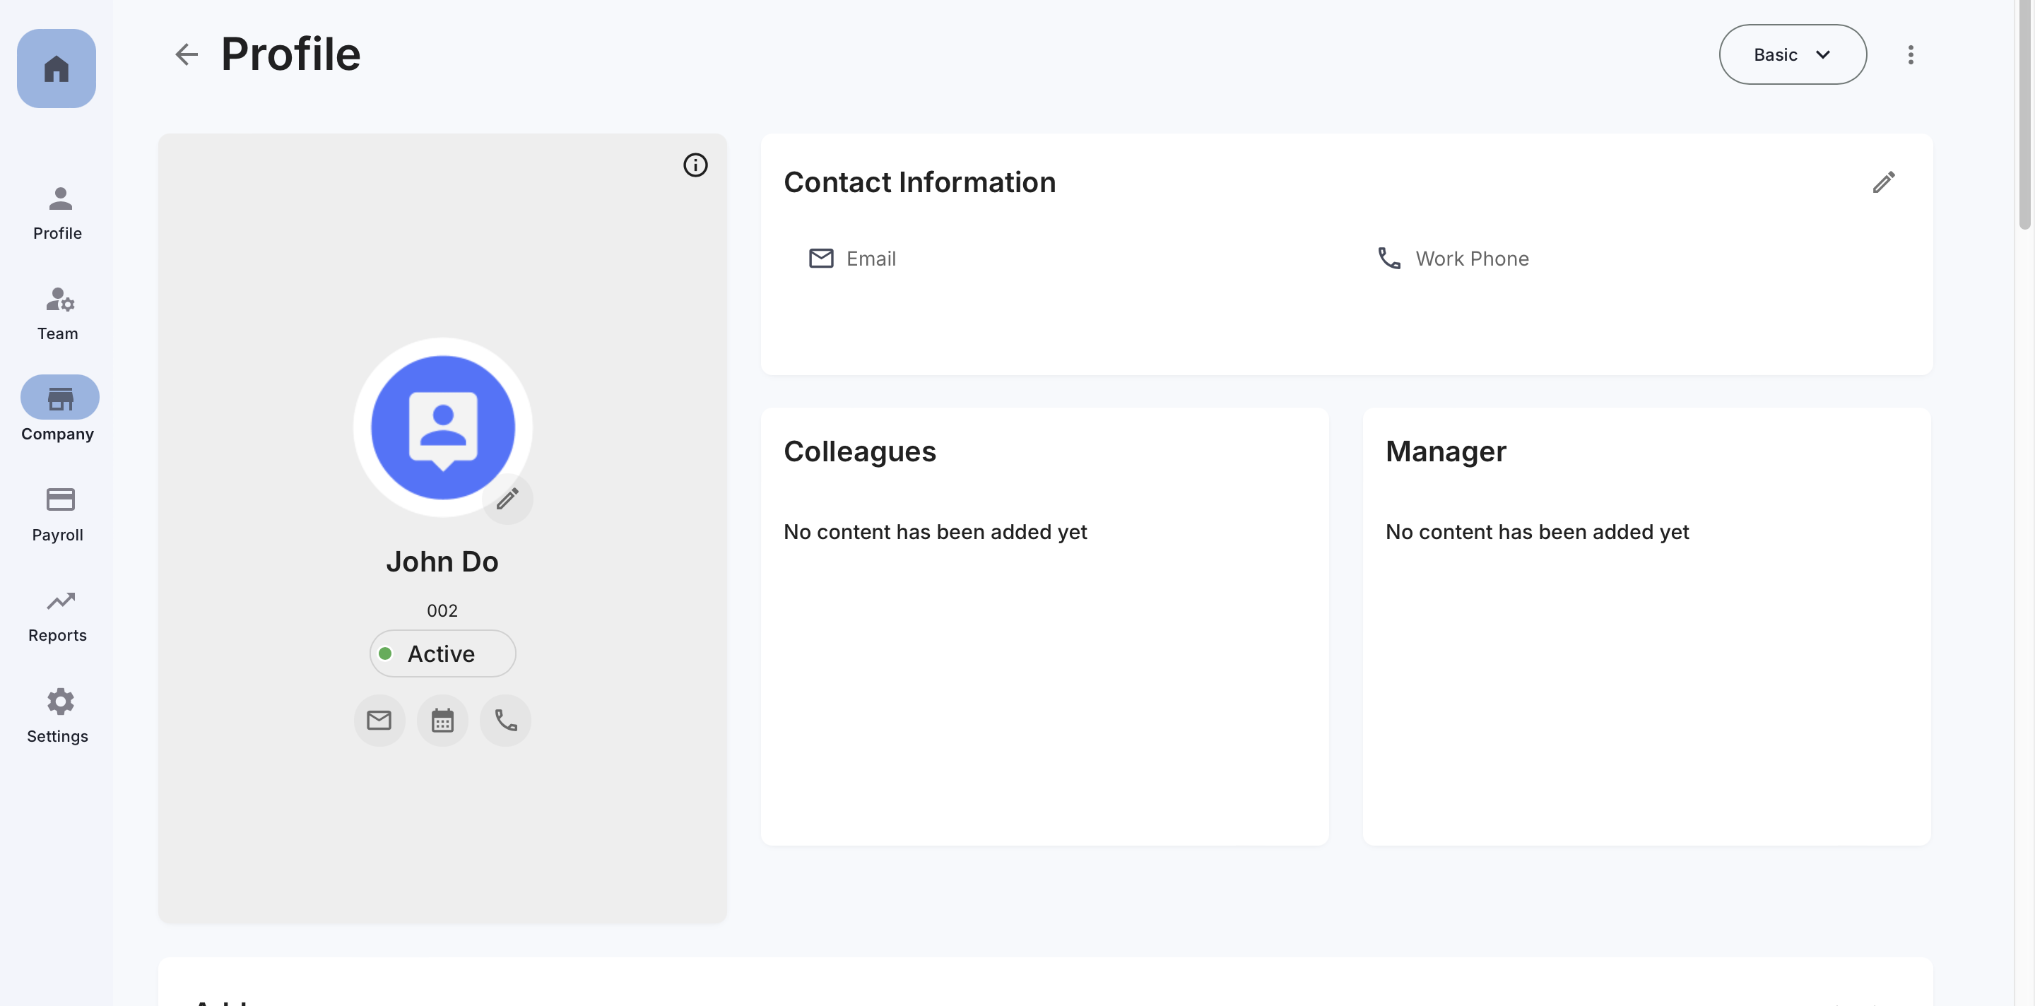Edit the profile picture with pencil icon
This screenshot has height=1006, width=2035.
click(x=507, y=499)
